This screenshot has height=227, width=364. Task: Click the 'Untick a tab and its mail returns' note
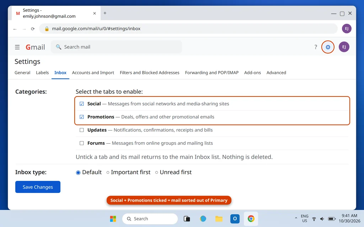tap(174, 157)
